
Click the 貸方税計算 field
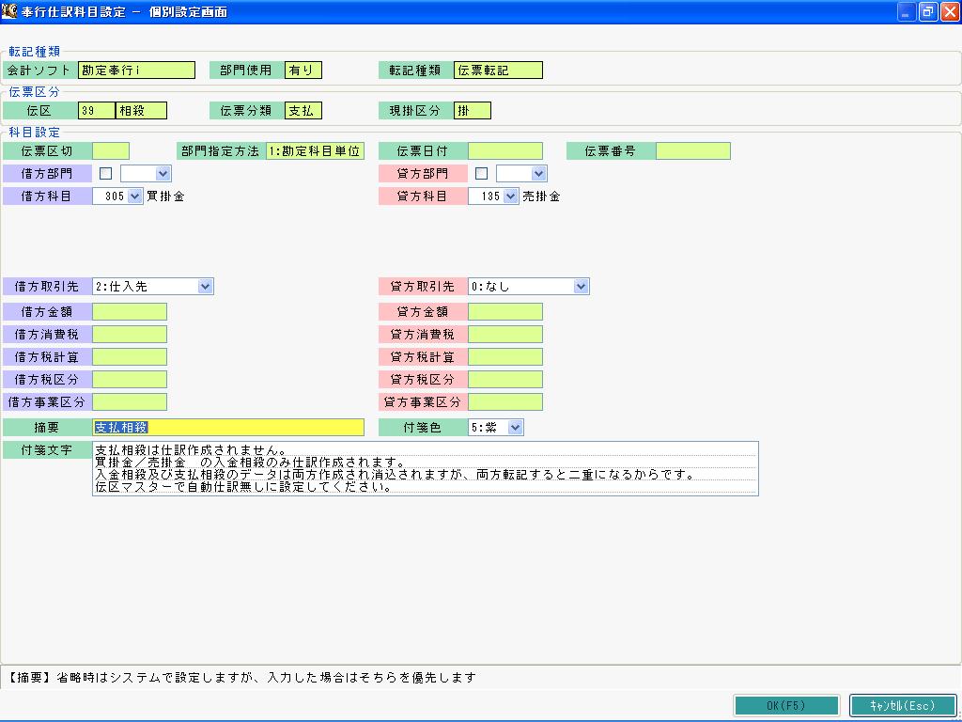504,357
